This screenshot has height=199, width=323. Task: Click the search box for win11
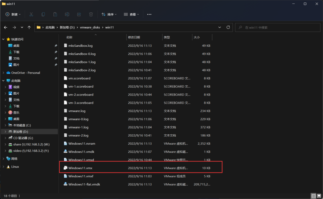(278, 27)
